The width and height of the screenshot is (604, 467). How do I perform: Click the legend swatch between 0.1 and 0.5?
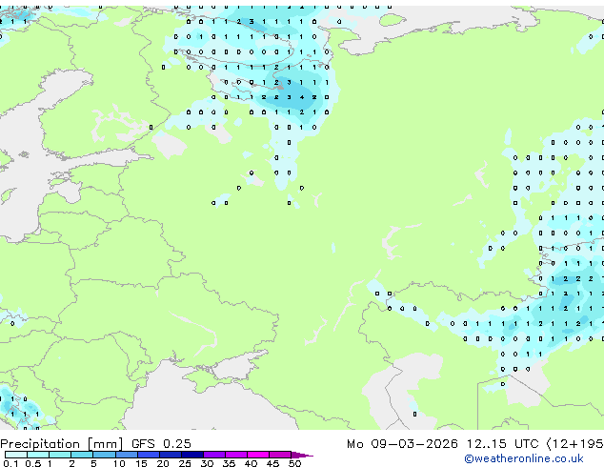(x=16, y=455)
